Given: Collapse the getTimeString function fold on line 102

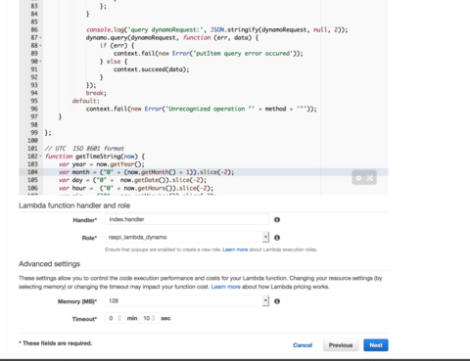Looking at the screenshot, I should 40,157.
